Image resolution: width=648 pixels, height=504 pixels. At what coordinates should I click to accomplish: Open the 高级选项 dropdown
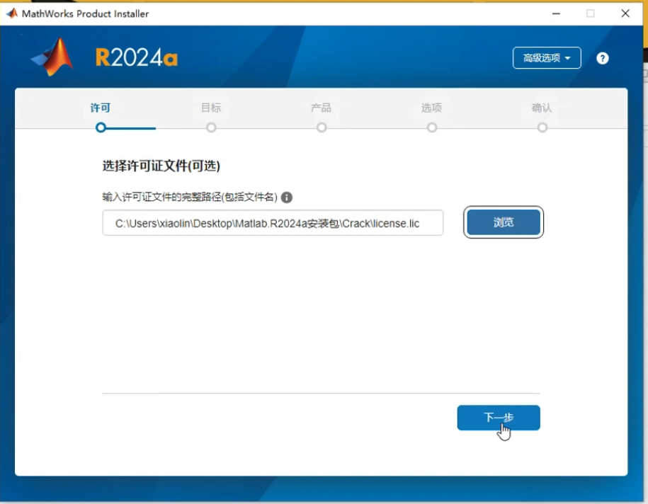tap(547, 58)
